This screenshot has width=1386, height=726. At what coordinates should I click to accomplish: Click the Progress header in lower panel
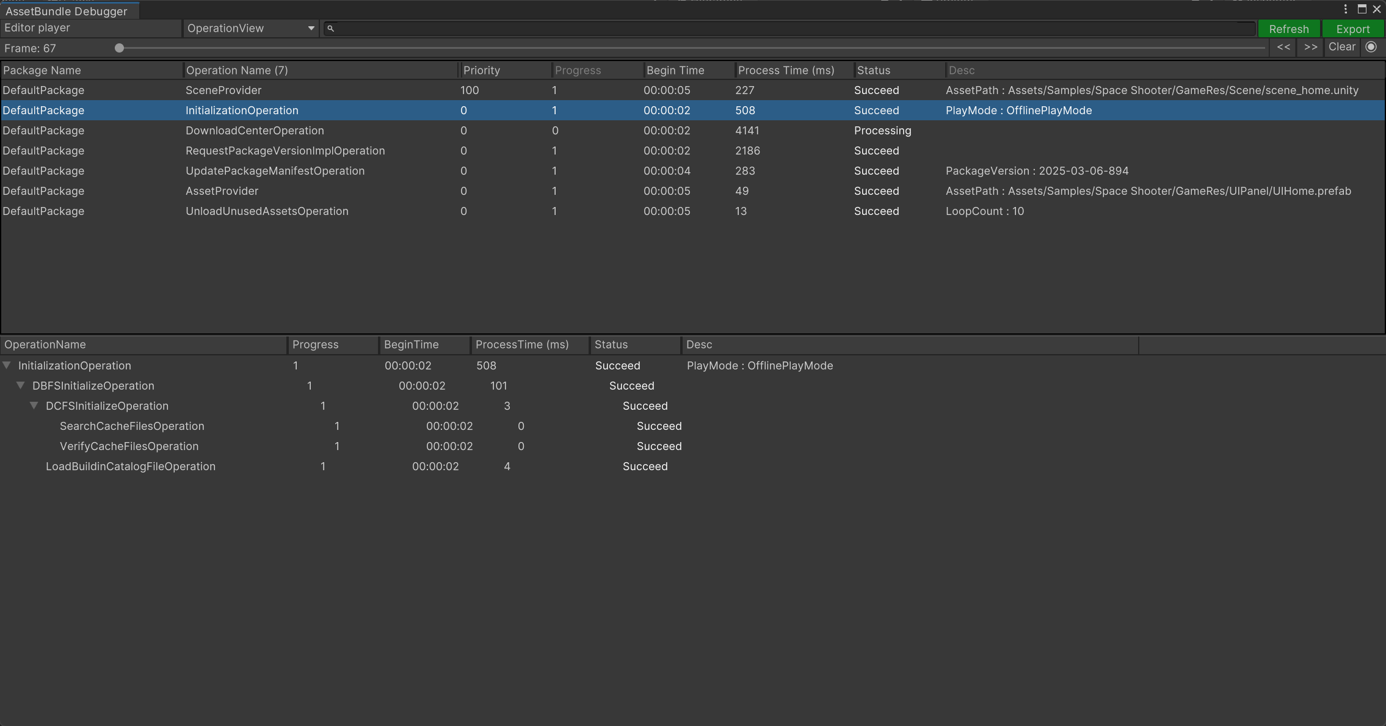[x=333, y=344]
